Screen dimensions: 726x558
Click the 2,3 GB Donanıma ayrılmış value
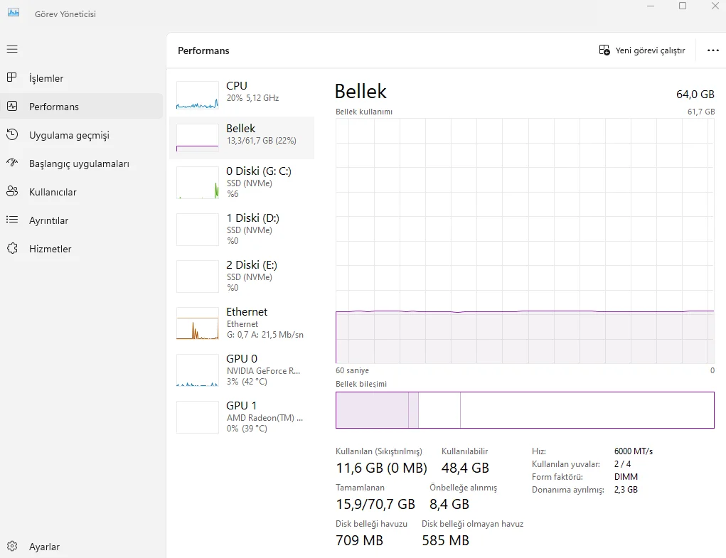pyautogui.click(x=626, y=490)
